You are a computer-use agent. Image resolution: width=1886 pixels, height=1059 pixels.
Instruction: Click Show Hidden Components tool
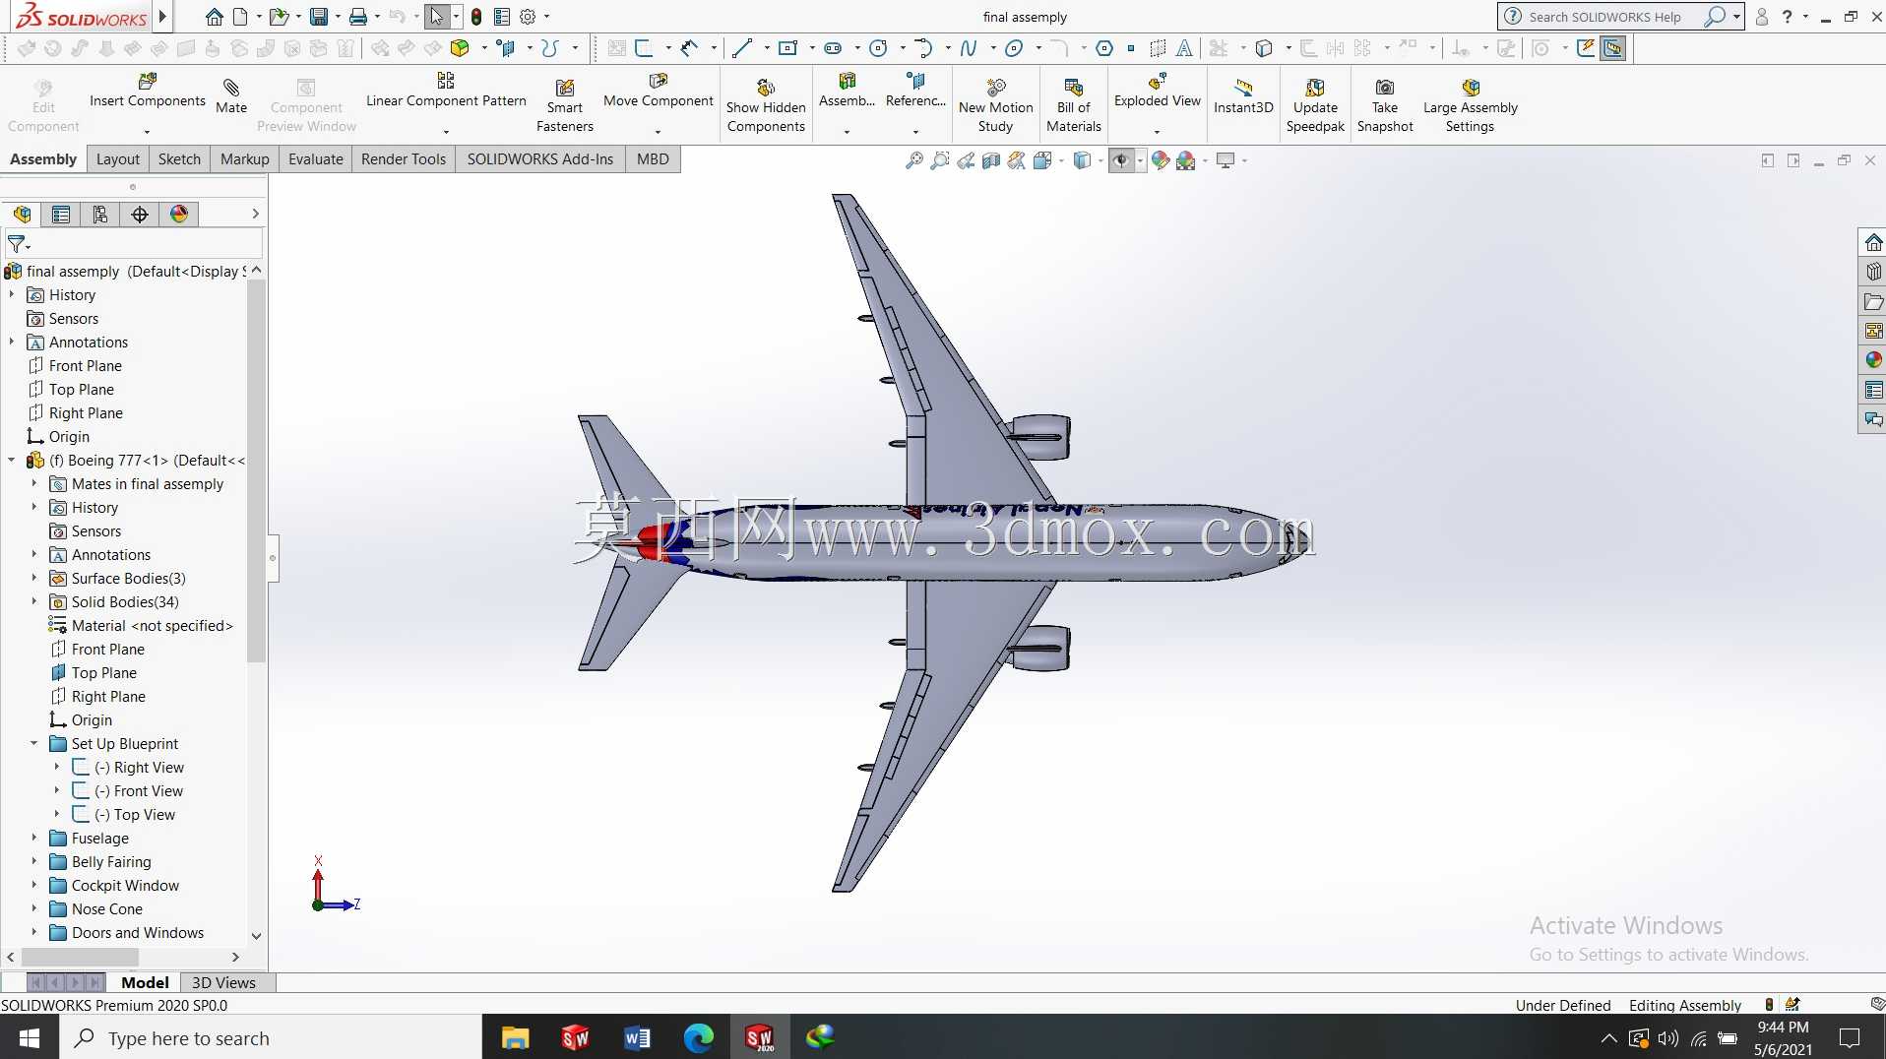[x=766, y=106]
